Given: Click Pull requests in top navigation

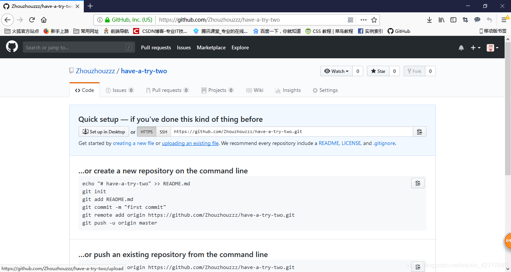Looking at the screenshot, I should click(156, 47).
